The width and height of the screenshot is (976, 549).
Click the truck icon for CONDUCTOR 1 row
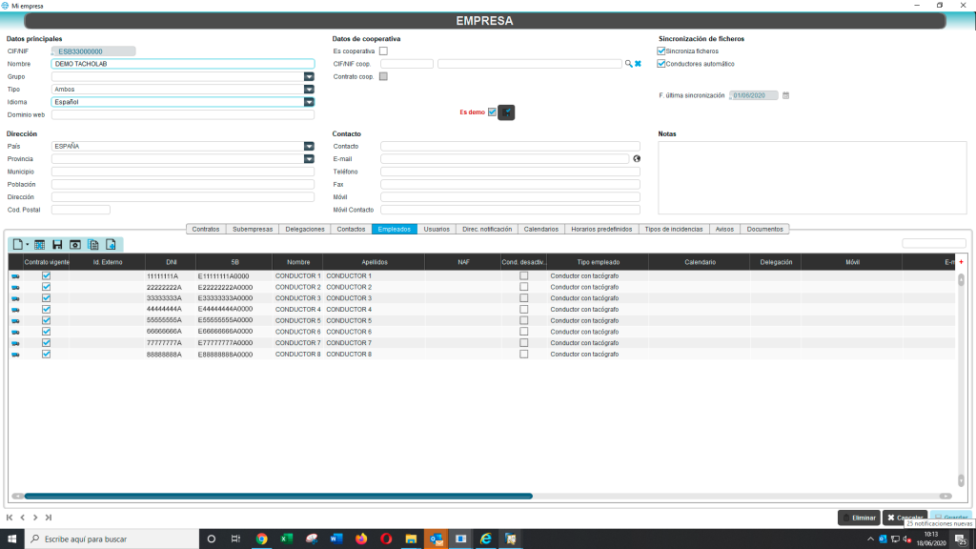click(x=16, y=276)
